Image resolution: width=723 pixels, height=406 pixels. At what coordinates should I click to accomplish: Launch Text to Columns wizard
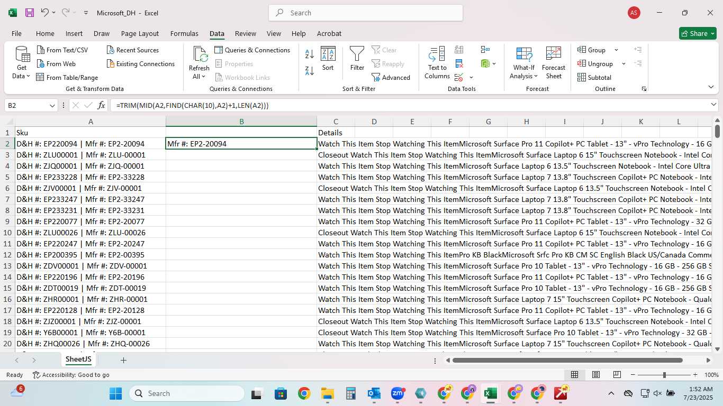tap(437, 63)
